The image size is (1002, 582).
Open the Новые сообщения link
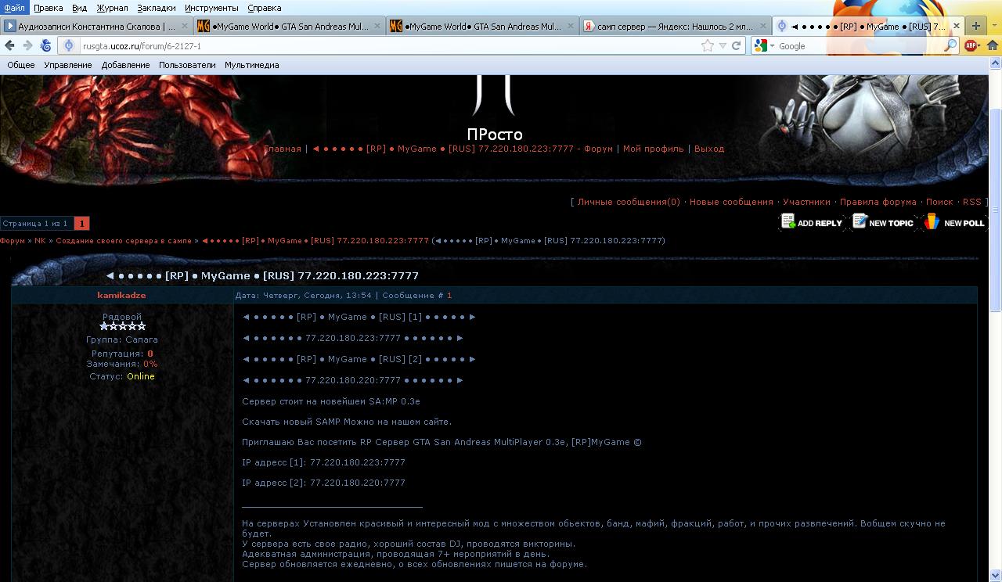pos(731,202)
